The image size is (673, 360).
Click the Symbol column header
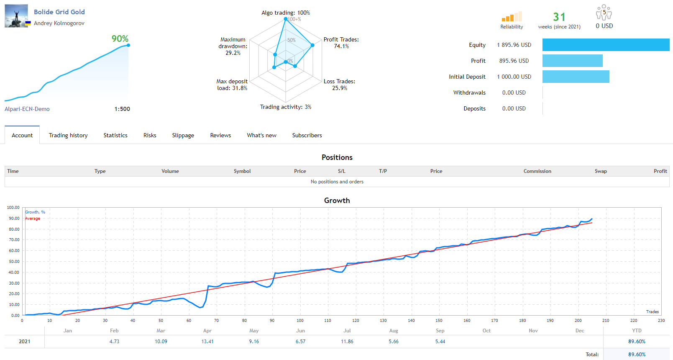(242, 171)
